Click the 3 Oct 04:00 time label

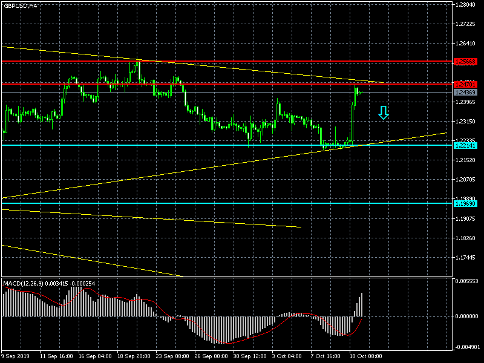[287, 356]
